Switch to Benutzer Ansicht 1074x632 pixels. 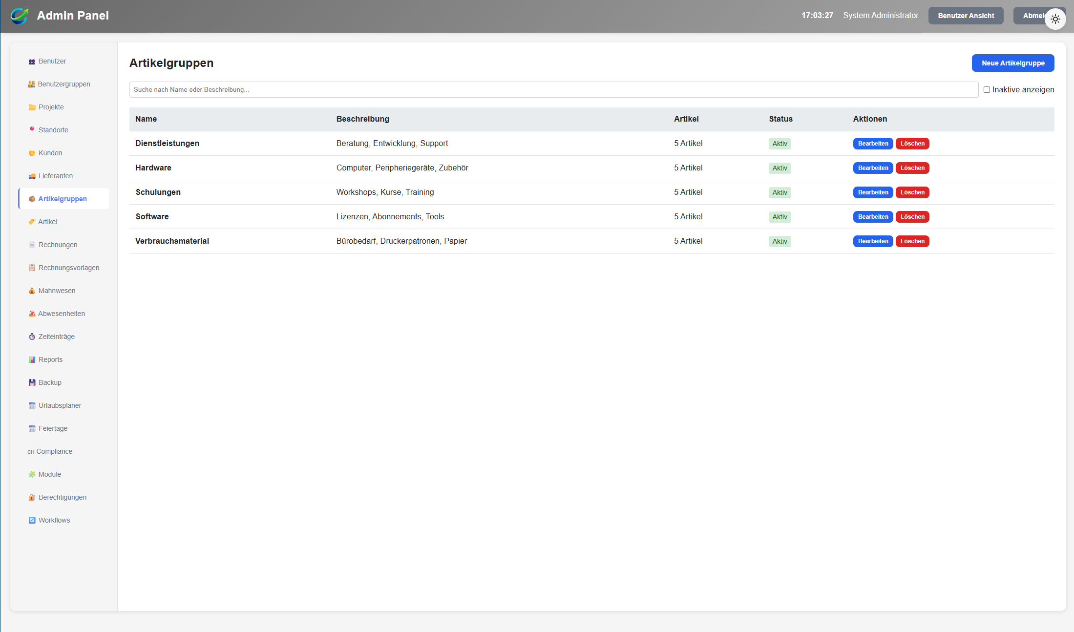pyautogui.click(x=966, y=16)
